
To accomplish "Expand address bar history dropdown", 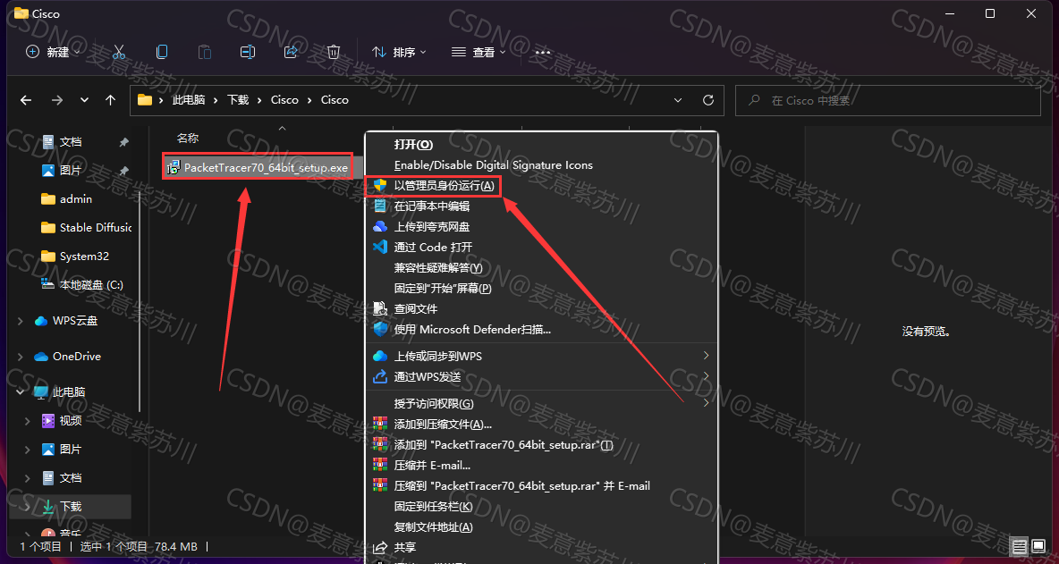I will click(678, 100).
